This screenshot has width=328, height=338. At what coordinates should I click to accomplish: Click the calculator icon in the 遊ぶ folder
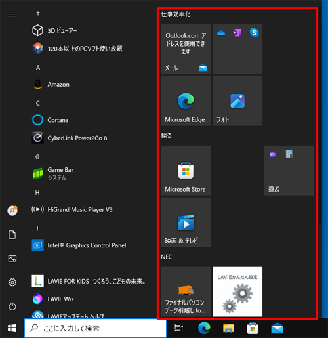pos(289,154)
